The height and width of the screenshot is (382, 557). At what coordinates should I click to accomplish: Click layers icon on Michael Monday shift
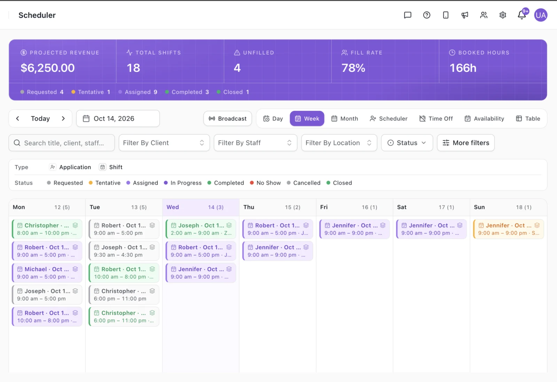point(75,269)
